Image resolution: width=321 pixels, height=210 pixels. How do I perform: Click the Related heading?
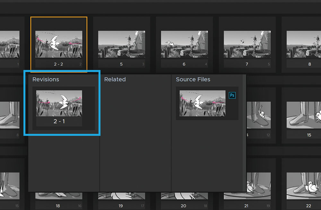pos(115,79)
